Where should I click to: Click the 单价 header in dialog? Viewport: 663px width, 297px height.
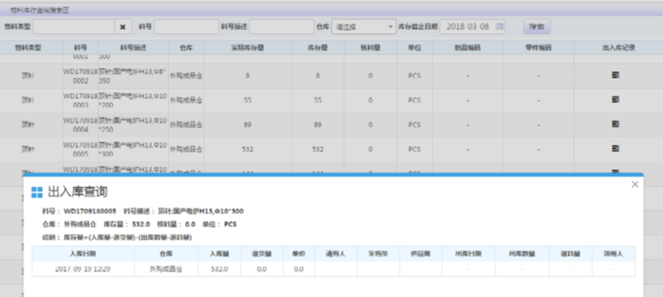click(x=299, y=254)
